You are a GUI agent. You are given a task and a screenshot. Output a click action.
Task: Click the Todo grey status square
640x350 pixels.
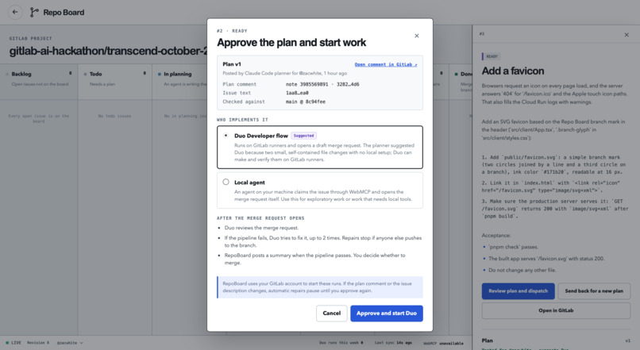click(x=85, y=75)
